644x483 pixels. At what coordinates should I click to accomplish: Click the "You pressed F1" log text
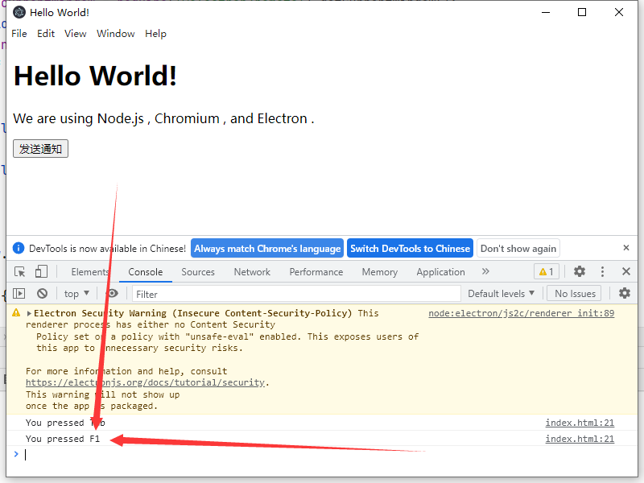coord(63,439)
